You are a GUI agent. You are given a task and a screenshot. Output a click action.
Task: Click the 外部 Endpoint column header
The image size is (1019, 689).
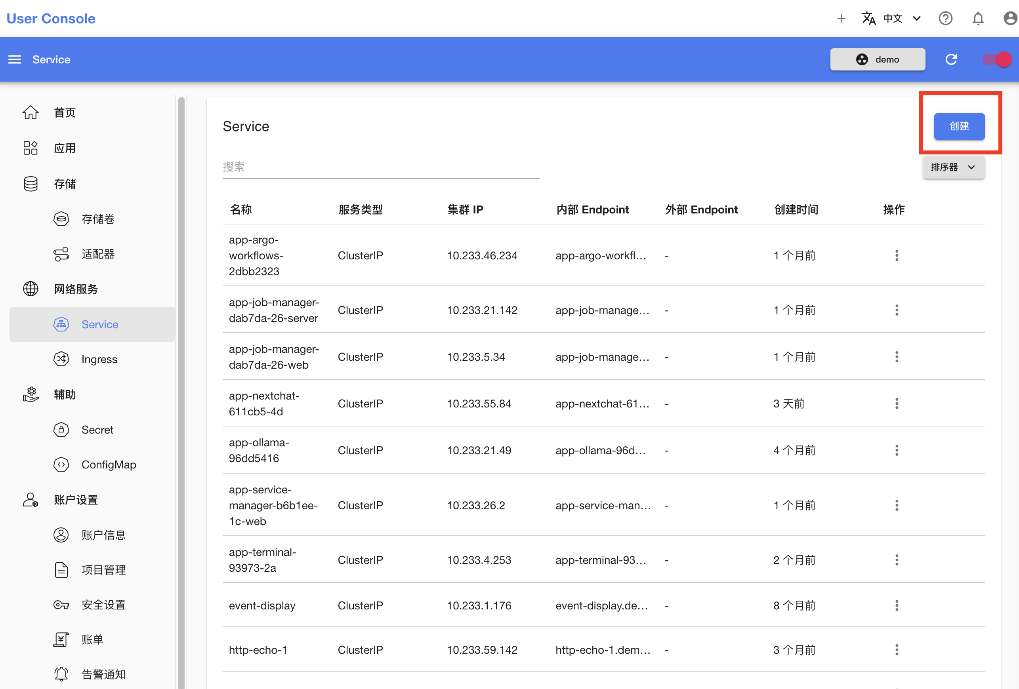click(x=701, y=209)
